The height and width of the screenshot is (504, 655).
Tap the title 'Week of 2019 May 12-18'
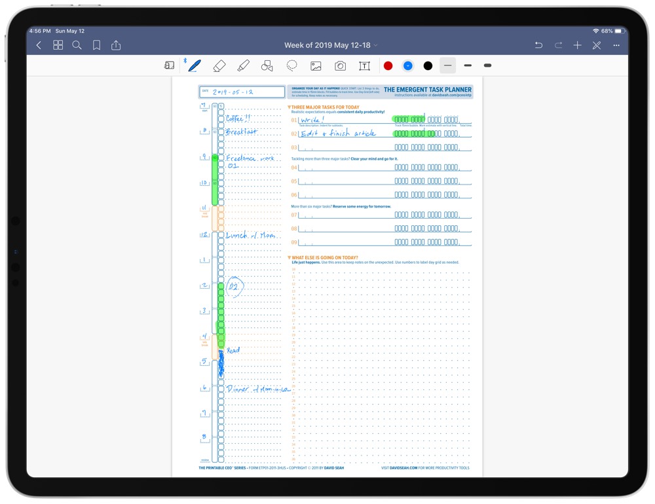click(327, 45)
